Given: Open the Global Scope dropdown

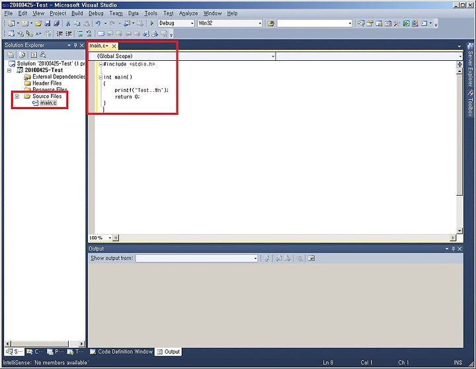Looking at the screenshot, I should click(273, 56).
